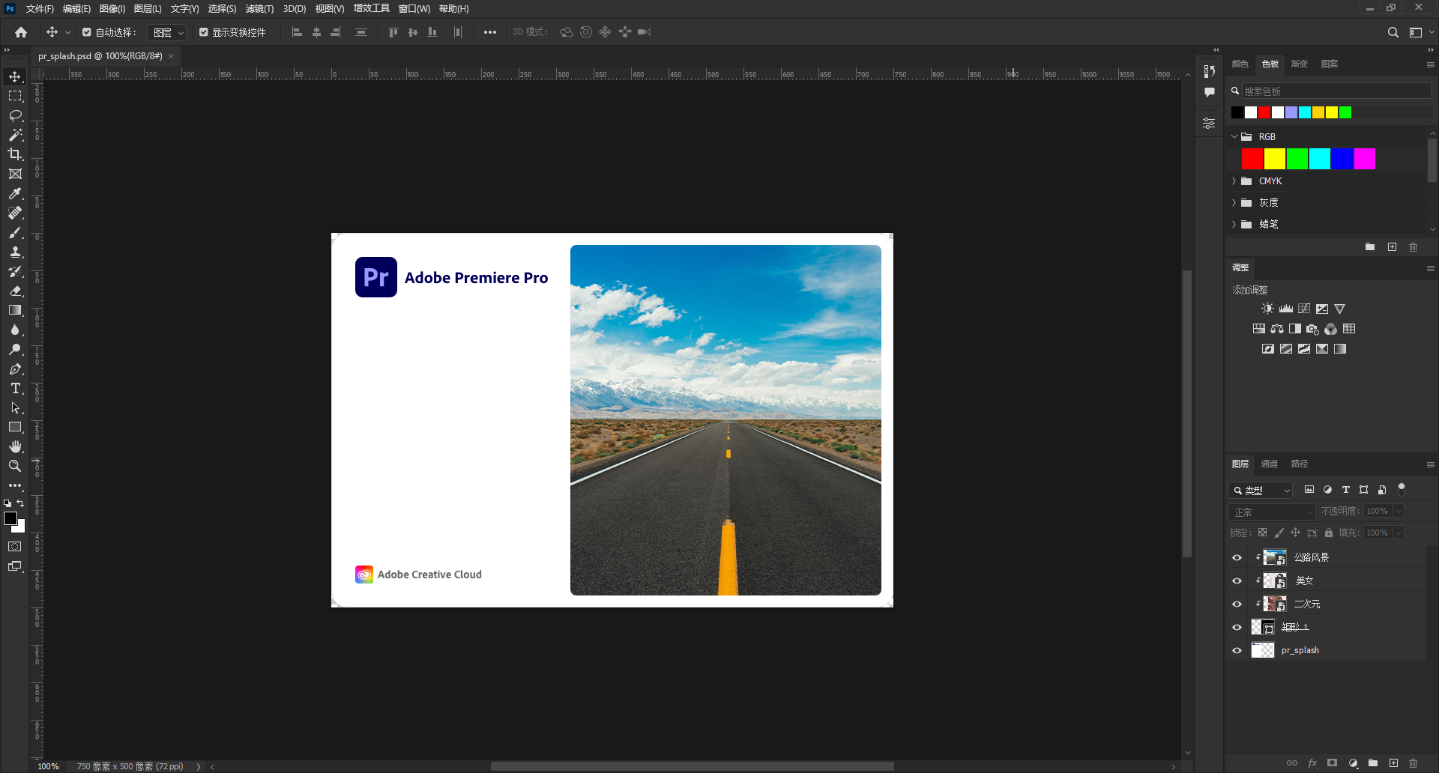This screenshot has width=1439, height=773.
Task: Select the Magic Wand tool
Action: tap(15, 135)
